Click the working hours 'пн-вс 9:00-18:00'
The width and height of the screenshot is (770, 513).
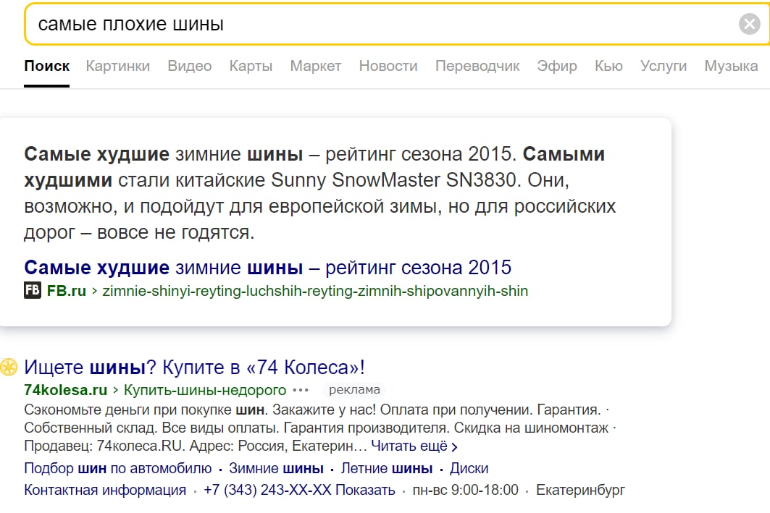(x=466, y=490)
